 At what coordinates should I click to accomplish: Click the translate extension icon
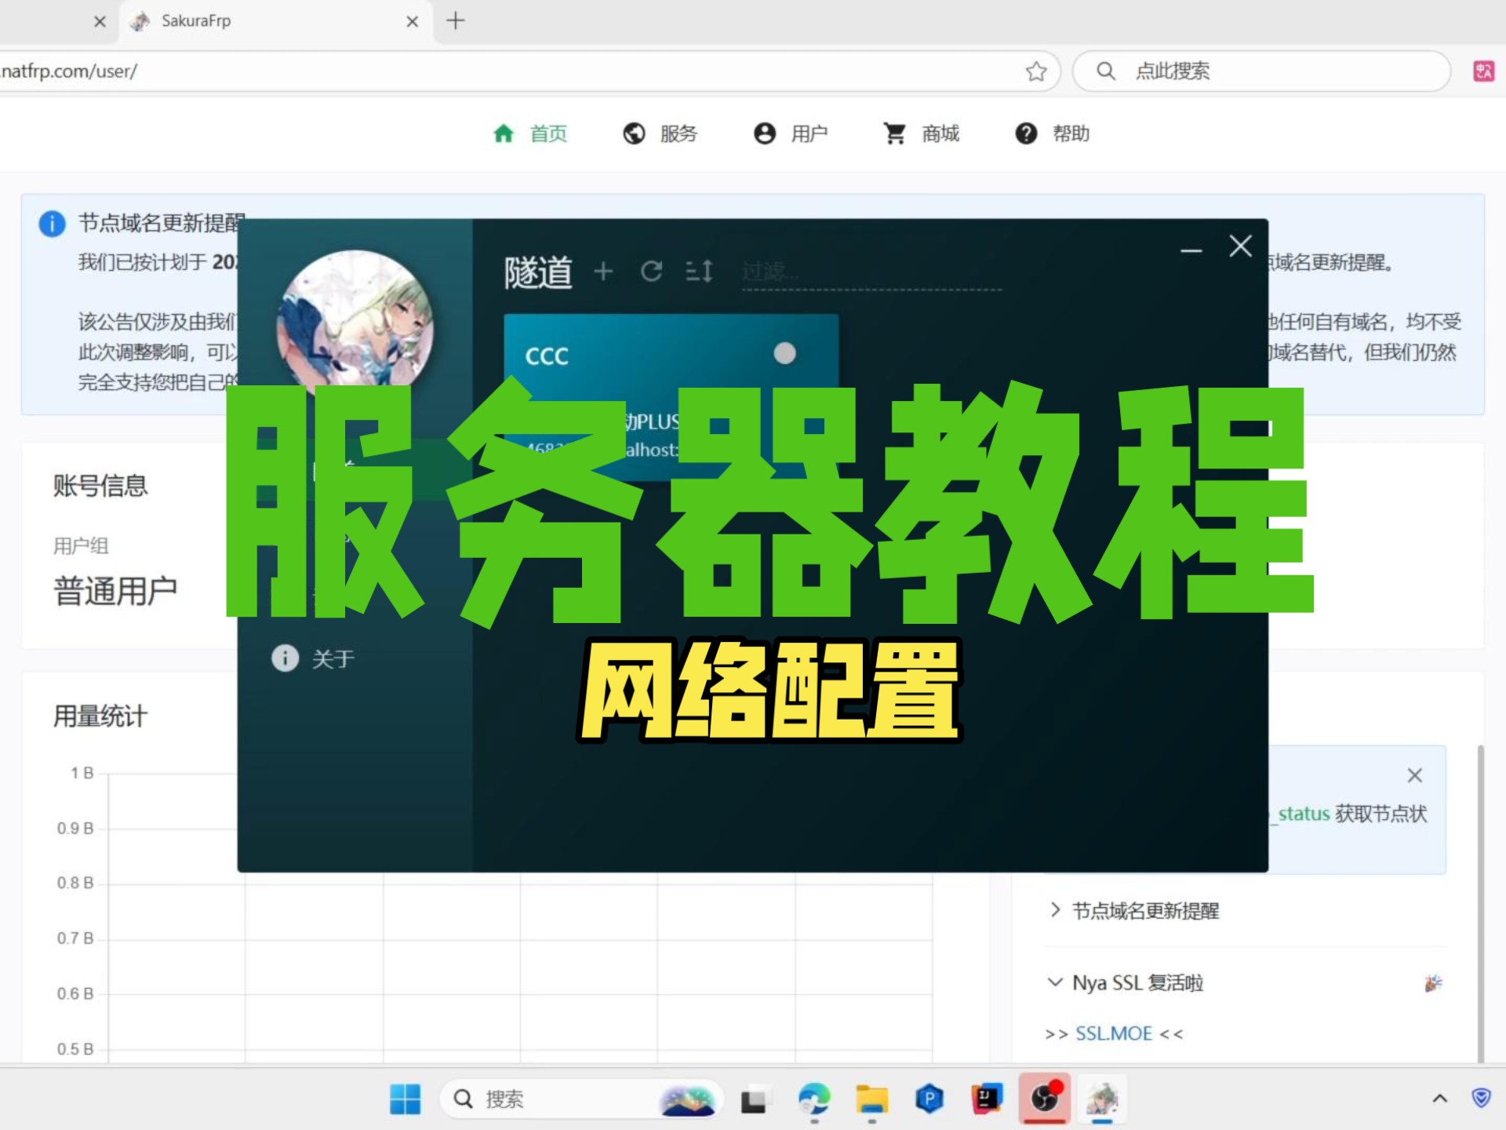[x=1483, y=71]
